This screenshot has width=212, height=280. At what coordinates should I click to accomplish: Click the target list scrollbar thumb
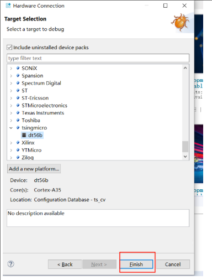click(185, 147)
